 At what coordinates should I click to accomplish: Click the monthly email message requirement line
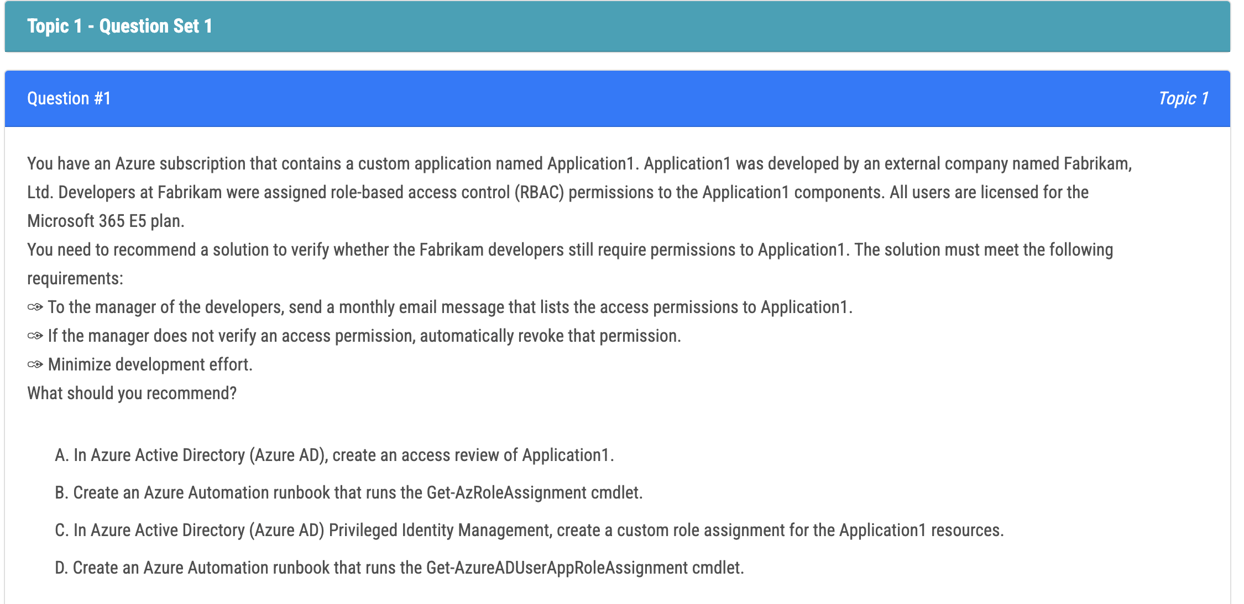coord(450,307)
